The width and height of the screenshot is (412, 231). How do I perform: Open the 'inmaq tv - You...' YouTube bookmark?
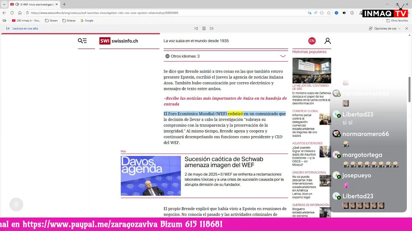coord(26,21)
